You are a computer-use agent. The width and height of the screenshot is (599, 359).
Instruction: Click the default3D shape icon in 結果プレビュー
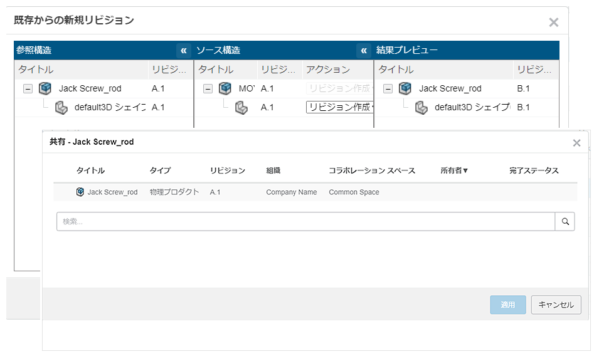coord(421,107)
